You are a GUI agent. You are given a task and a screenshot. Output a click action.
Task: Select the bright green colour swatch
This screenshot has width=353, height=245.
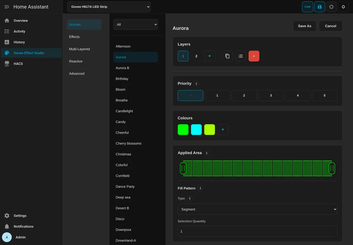coord(183,130)
